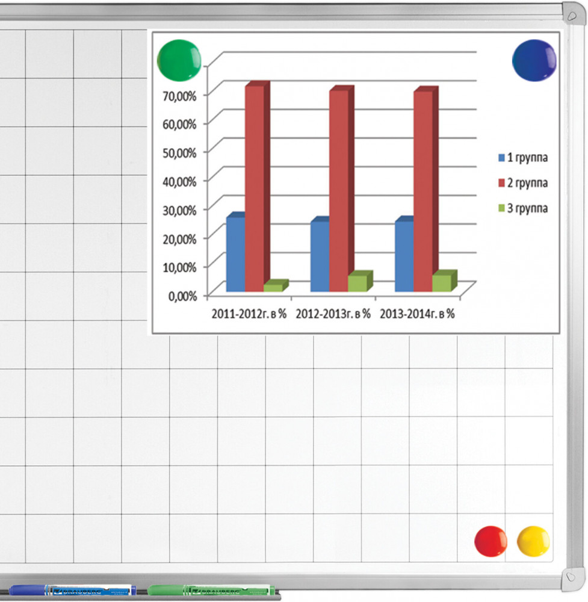Click the blue legend square for 1 группа
Screen dimensions: 588x602
501,158
